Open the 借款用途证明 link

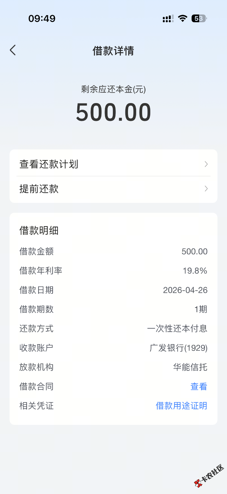[181, 406]
